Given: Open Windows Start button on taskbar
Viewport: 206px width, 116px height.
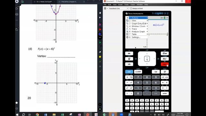Looking at the screenshot, I should (17, 115).
